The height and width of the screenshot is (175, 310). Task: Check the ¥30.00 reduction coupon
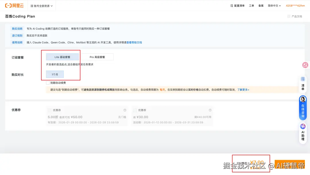pyautogui.click(x=135, y=110)
